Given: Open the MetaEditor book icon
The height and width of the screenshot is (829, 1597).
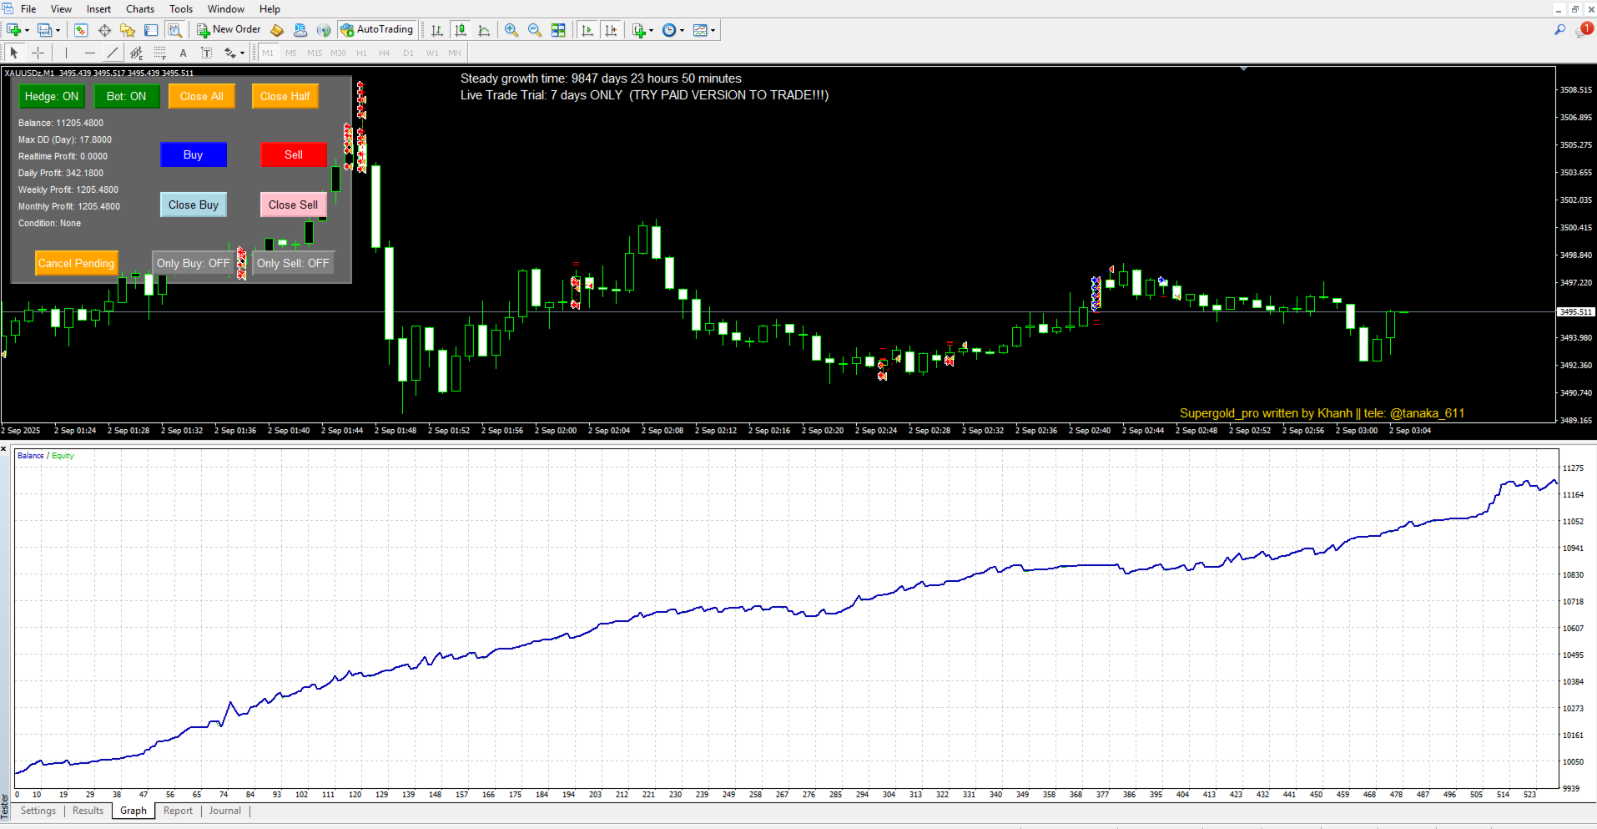Looking at the screenshot, I should click(277, 30).
